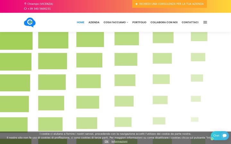Click the chat speech bubble icon
Screen dimensions: 231x144
pyautogui.click(x=225, y=135)
